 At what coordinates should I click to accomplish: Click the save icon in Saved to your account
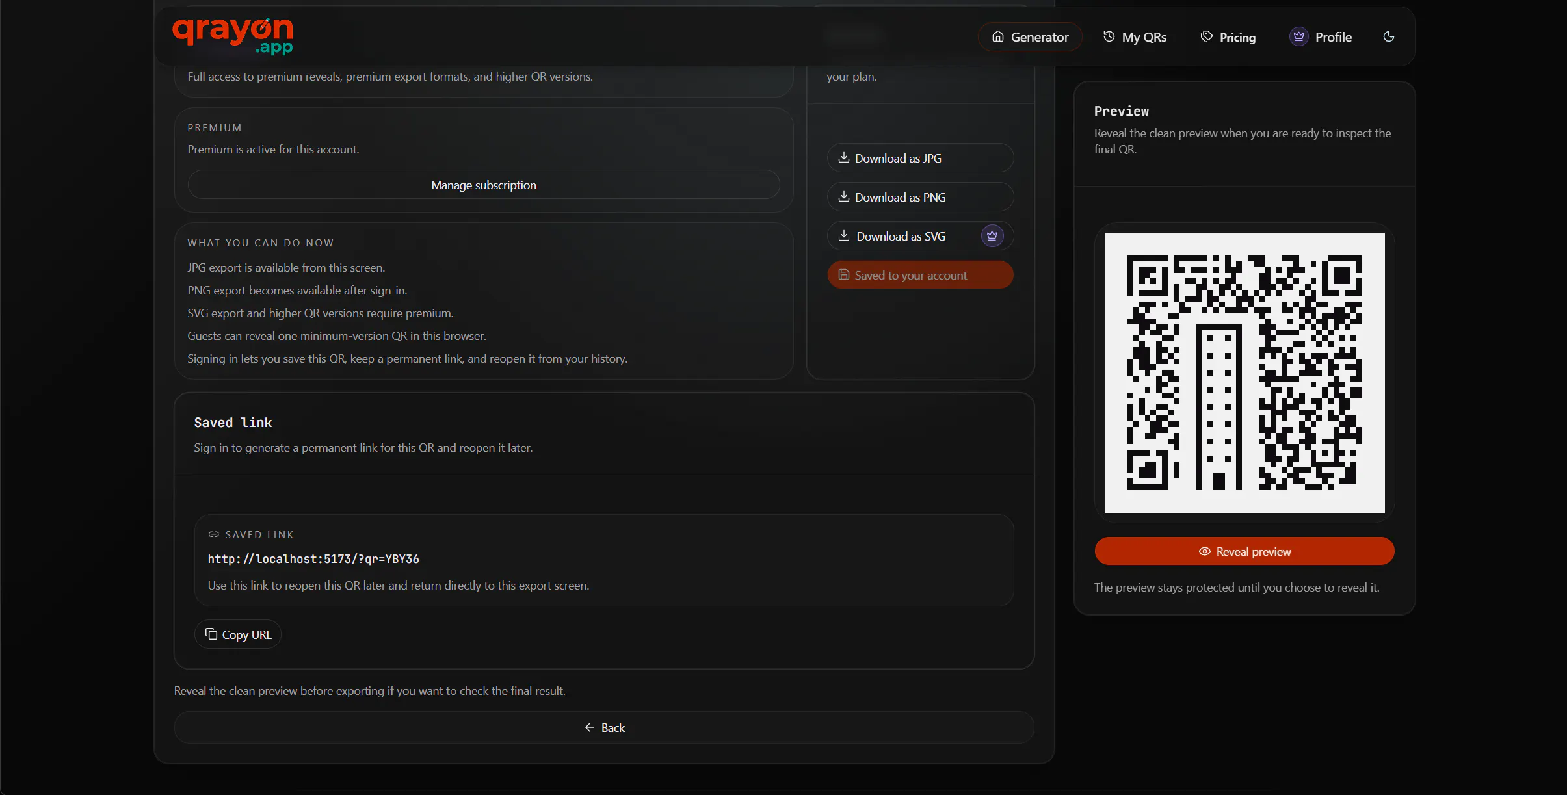pyautogui.click(x=844, y=275)
